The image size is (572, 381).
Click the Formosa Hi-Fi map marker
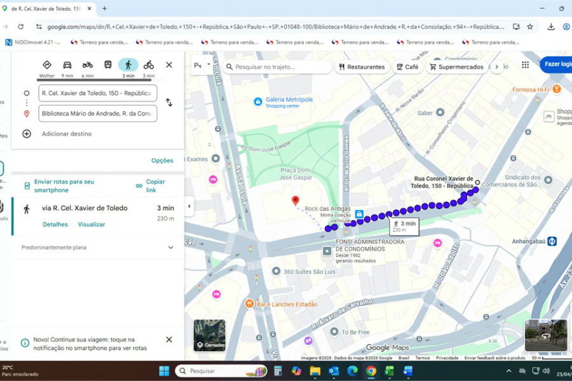[x=556, y=89]
